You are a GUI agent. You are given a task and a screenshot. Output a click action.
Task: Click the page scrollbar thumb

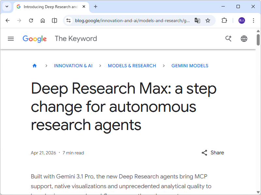point(258,40)
